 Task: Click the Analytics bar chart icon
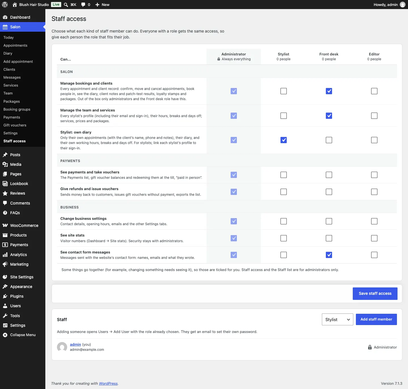click(x=5, y=255)
